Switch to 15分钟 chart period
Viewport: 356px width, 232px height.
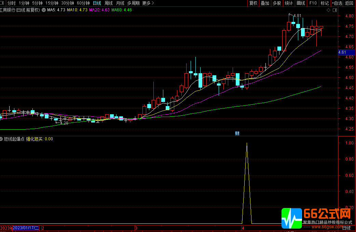point(52,3)
